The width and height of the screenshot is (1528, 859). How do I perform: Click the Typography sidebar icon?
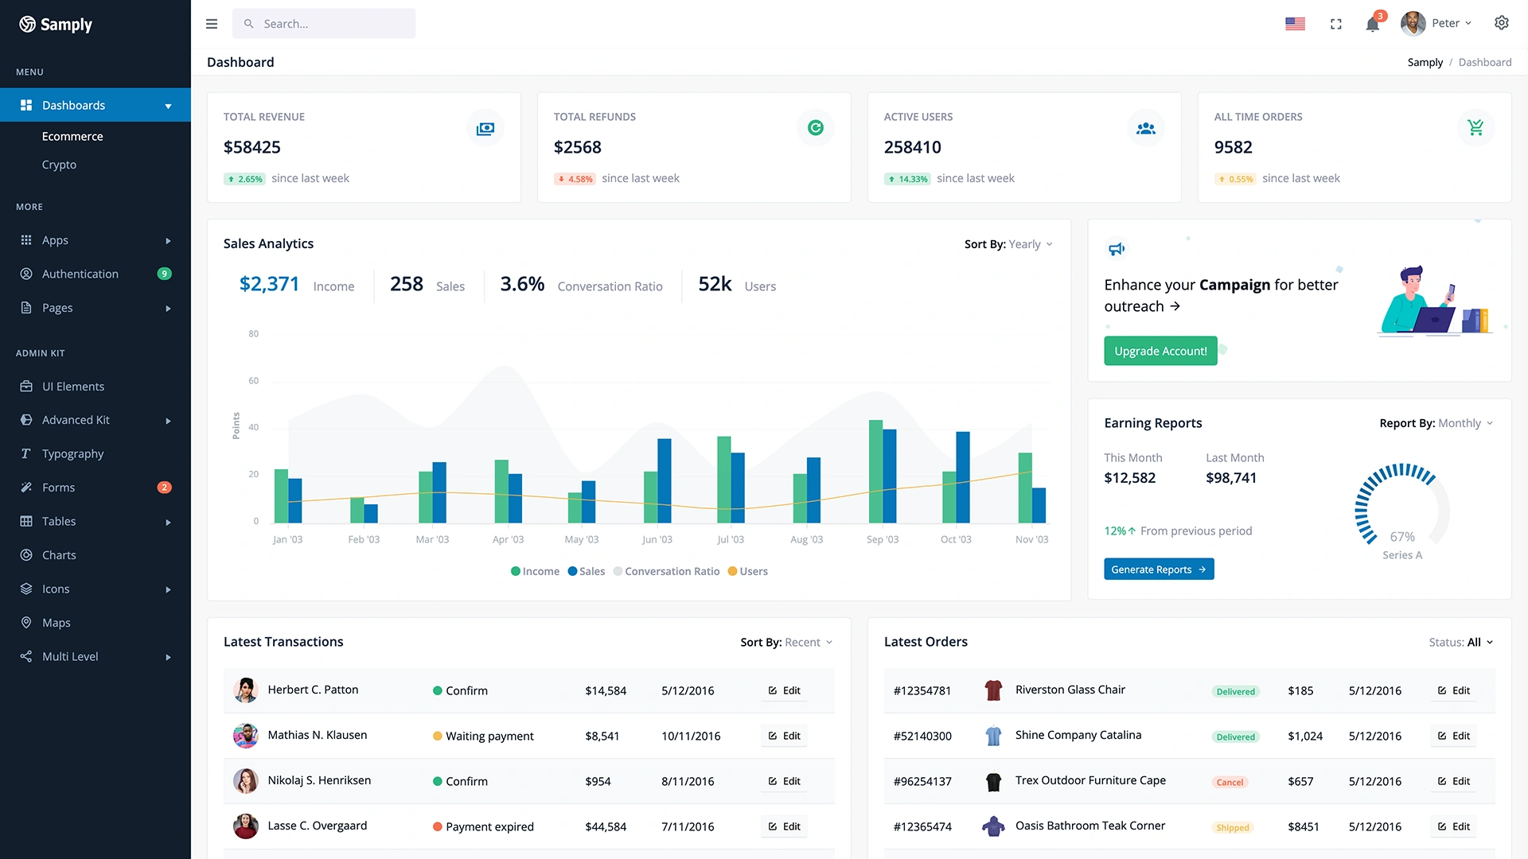click(x=26, y=453)
